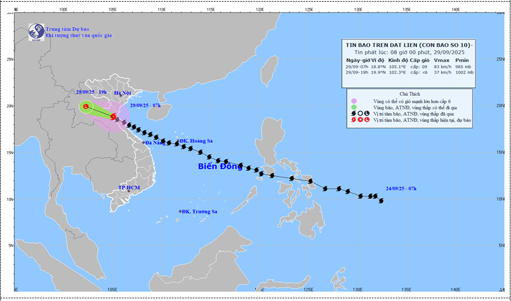Click the red L icon in legend
Image resolution: width=511 pixels, height=301 pixels.
(x=366, y=120)
